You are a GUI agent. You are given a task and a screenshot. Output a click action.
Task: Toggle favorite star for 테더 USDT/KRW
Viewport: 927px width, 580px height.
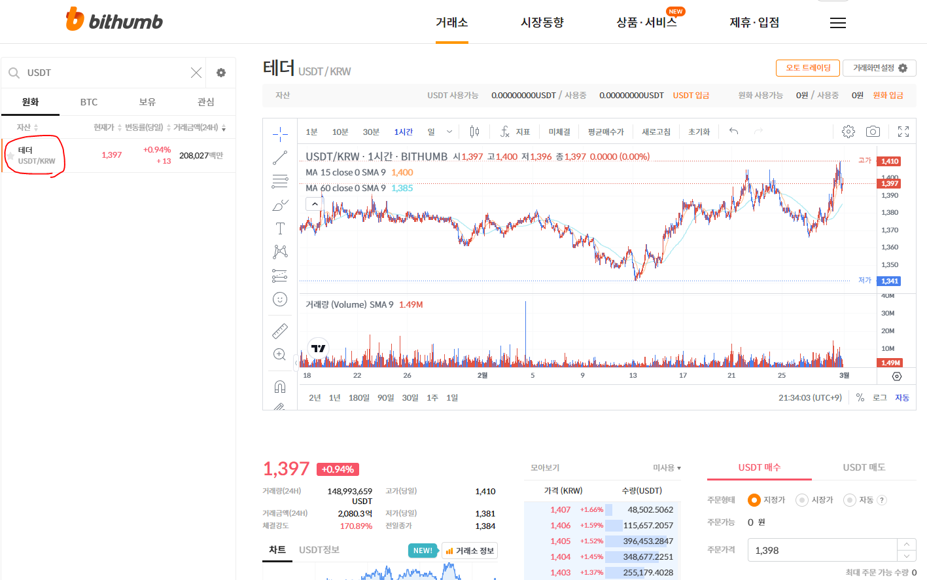click(10, 156)
